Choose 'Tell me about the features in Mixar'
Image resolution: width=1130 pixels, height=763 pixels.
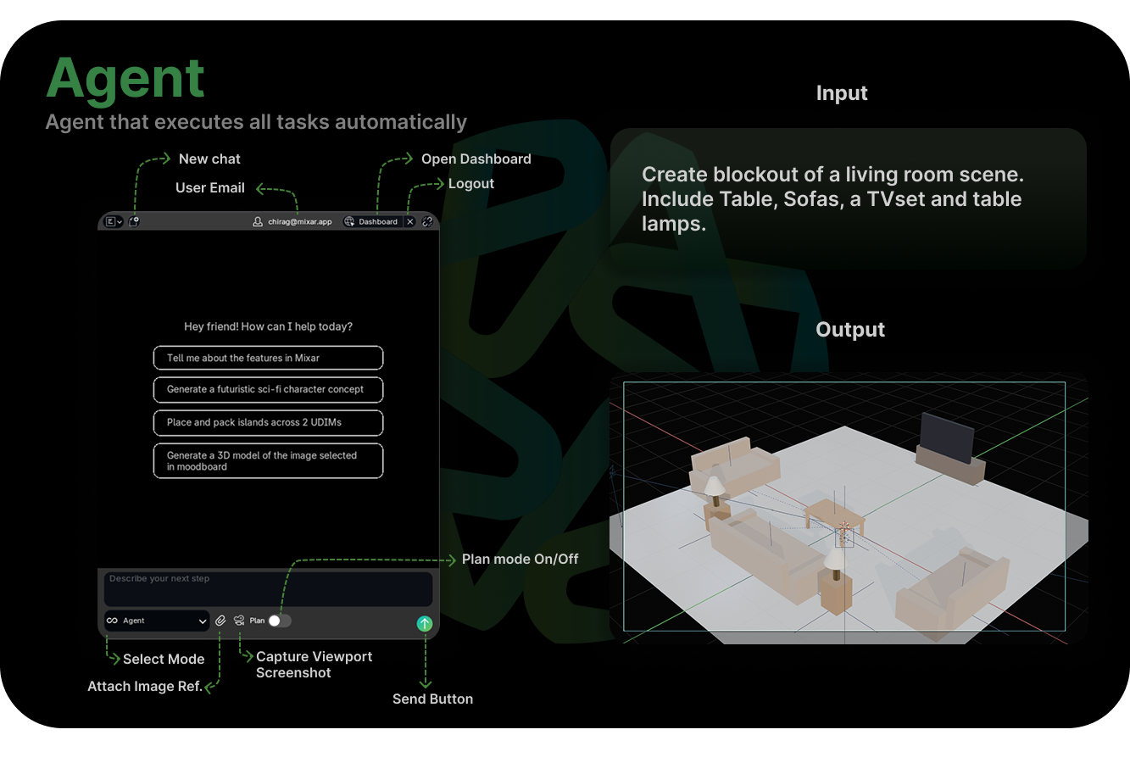point(268,358)
